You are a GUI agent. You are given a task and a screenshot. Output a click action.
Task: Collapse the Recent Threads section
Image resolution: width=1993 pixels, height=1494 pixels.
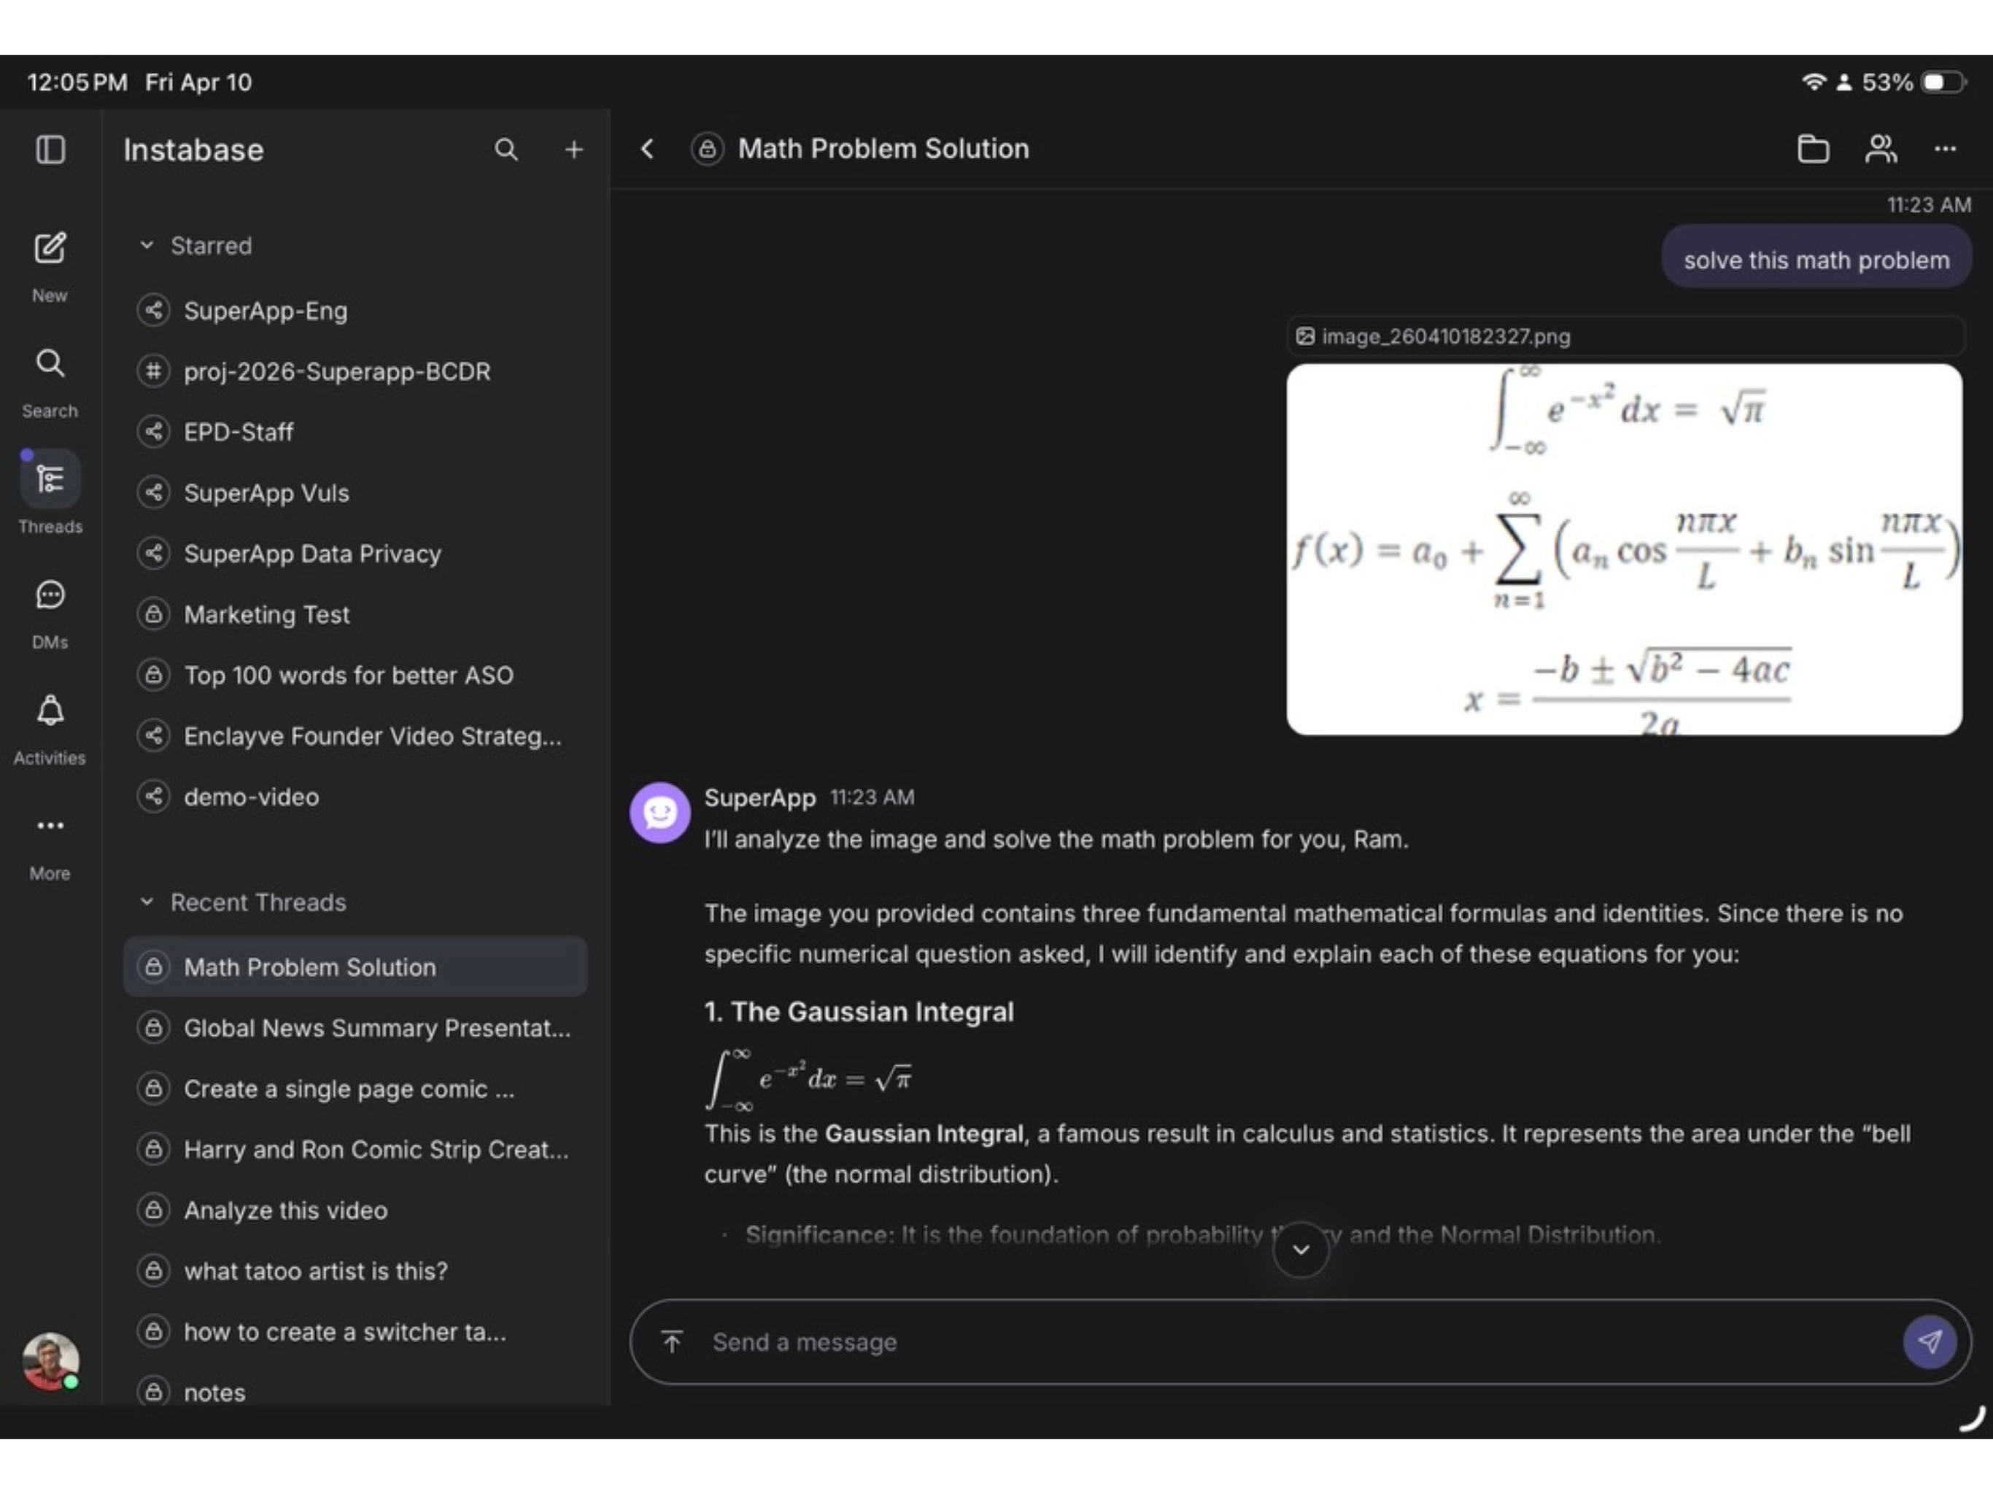point(147,902)
